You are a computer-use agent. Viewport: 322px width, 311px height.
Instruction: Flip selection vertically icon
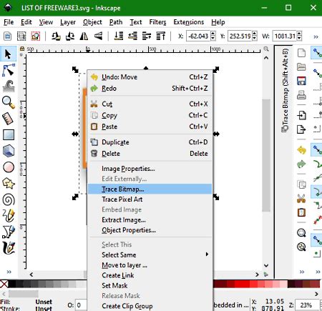pyautogui.click(x=98, y=36)
